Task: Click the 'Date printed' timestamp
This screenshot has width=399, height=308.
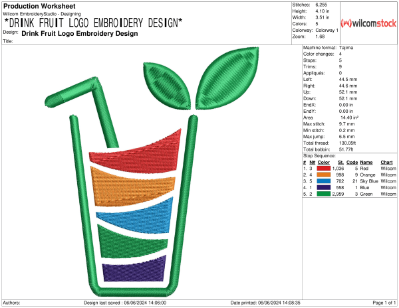Action: (265, 303)
